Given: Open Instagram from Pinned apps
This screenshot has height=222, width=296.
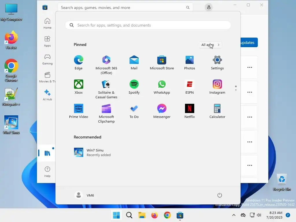Looking at the screenshot, I should tap(217, 87).
